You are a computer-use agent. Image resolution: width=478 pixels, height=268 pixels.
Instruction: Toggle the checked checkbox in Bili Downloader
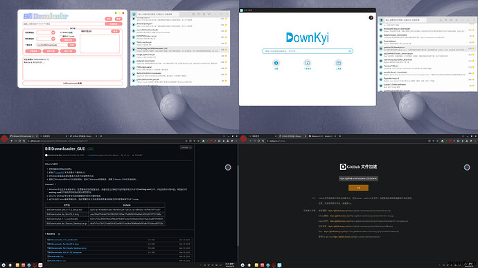pyautogui.click(x=61, y=32)
